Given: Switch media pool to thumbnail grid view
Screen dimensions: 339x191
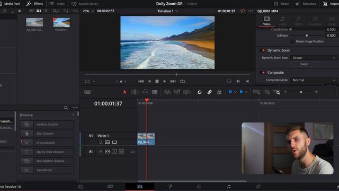Looking at the screenshot, I should 39,11.
